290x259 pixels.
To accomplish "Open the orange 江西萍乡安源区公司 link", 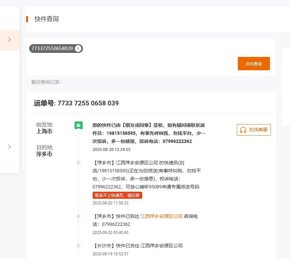I will pyautogui.click(x=162, y=216).
